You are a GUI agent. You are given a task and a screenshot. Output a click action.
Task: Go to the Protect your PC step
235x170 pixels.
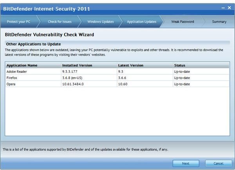[x=18, y=22]
